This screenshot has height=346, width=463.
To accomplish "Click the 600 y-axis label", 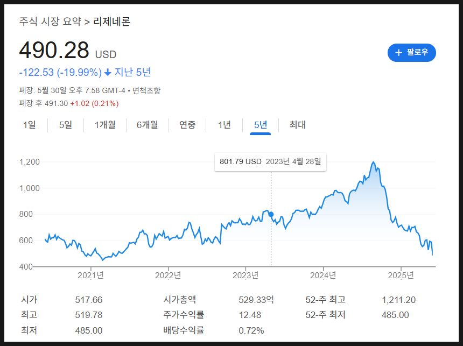I will click(26, 241).
